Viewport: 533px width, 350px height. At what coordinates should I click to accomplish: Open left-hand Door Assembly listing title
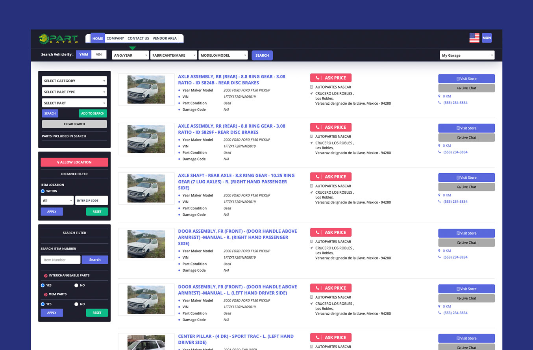(237, 290)
